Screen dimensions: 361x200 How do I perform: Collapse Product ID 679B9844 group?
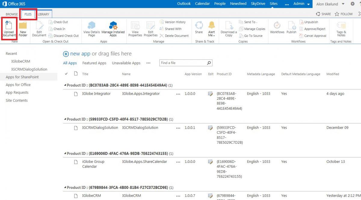[x=65, y=187]
